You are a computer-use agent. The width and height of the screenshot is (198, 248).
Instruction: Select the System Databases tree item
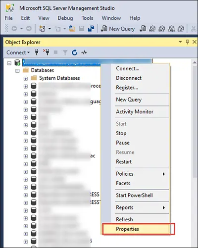click(59, 78)
